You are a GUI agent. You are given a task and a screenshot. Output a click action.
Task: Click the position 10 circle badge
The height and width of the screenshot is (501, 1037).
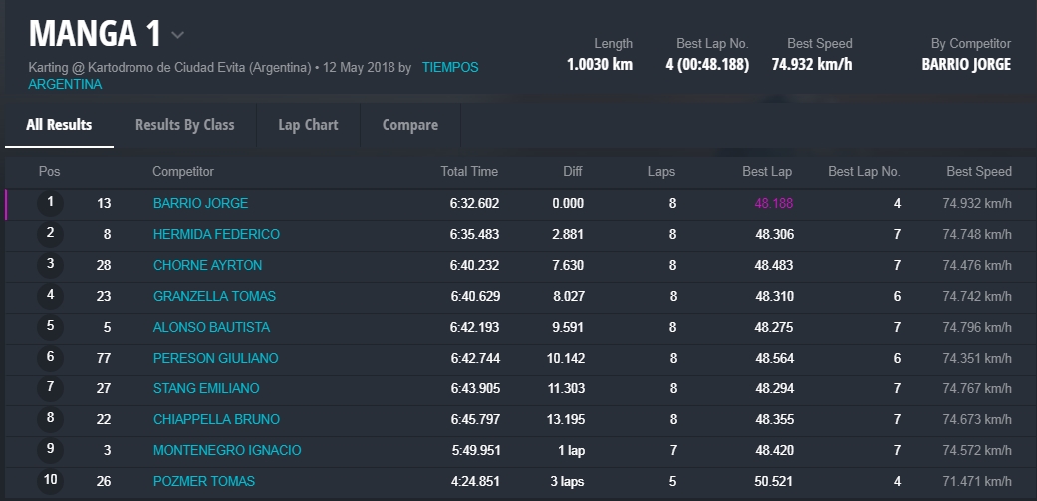(x=50, y=481)
